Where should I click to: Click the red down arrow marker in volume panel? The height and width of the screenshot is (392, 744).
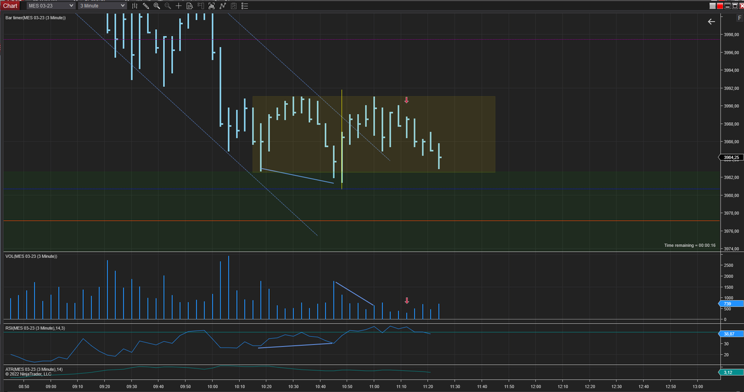point(407,301)
